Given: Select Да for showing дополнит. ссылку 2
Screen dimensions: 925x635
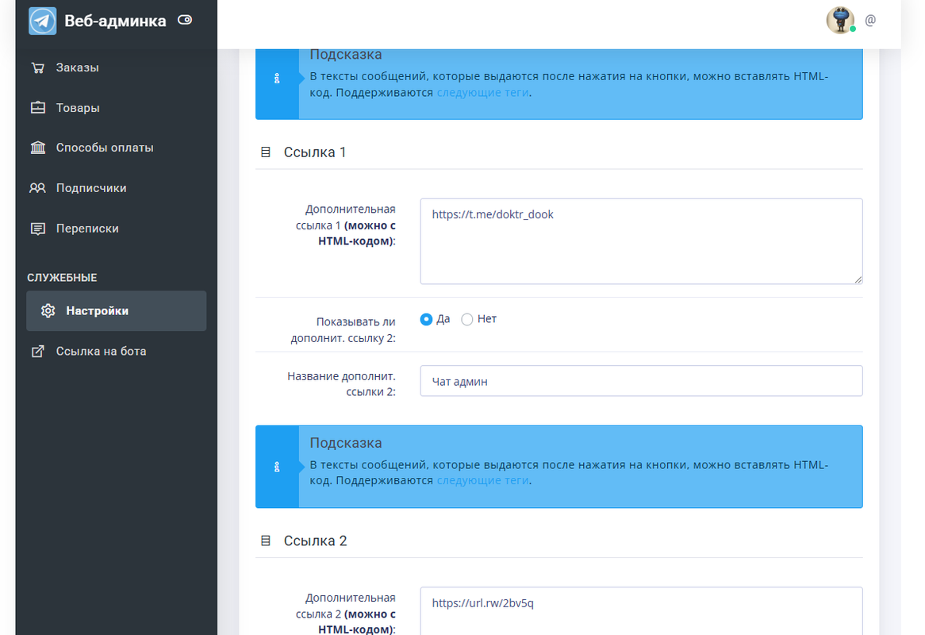Looking at the screenshot, I should point(426,319).
